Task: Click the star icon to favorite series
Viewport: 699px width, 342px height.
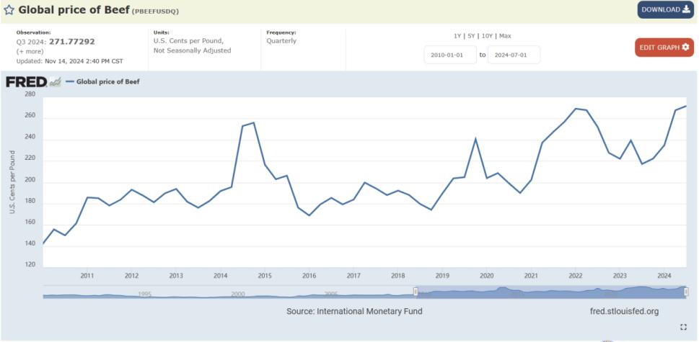Action: coord(9,10)
